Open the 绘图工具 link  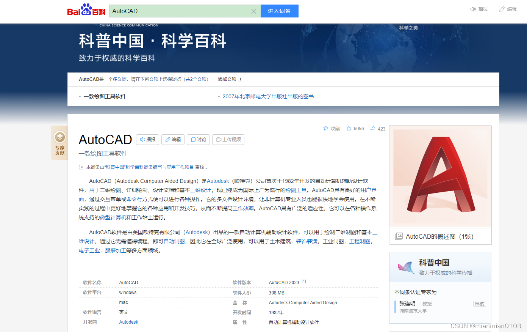pyautogui.click(x=296, y=190)
